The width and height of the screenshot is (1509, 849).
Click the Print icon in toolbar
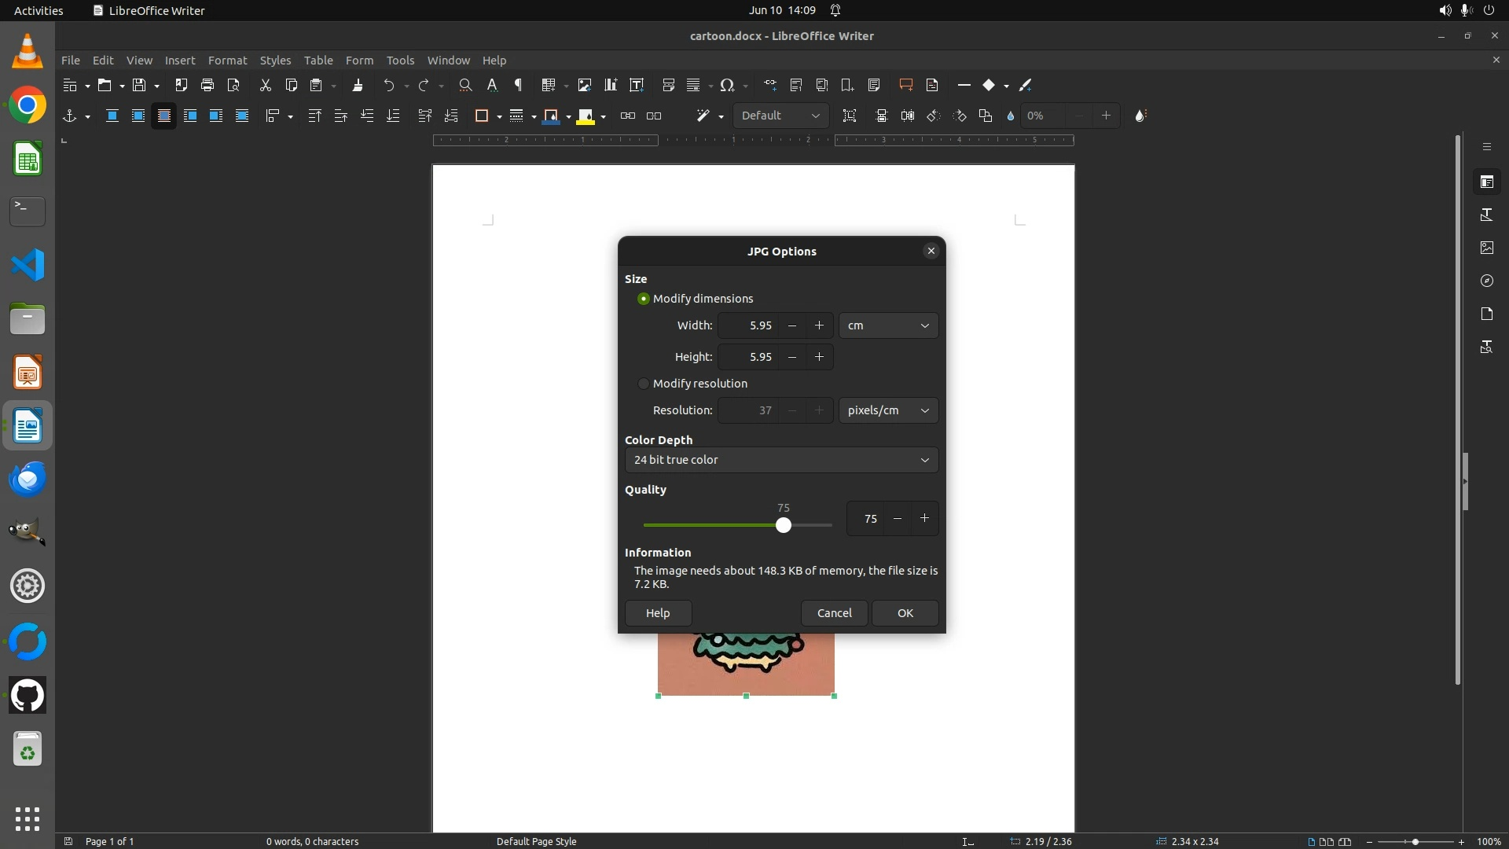point(207,85)
